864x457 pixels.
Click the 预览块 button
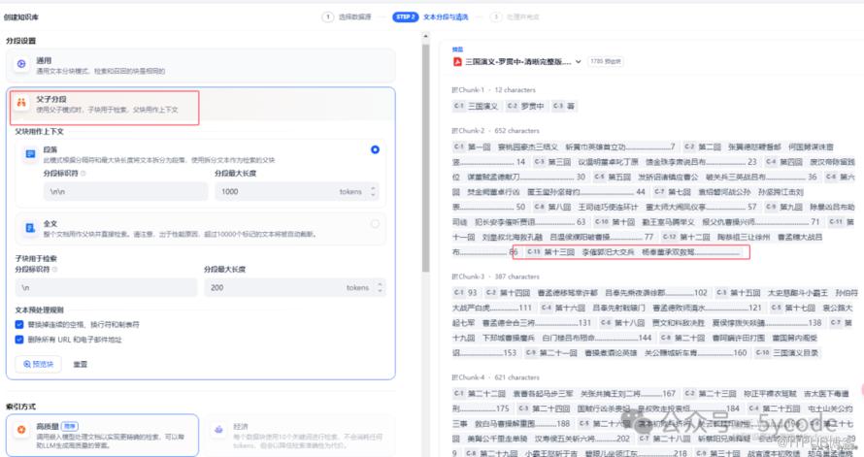pyautogui.click(x=38, y=364)
